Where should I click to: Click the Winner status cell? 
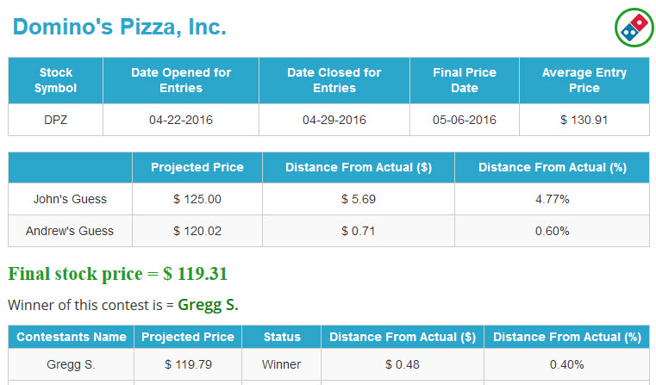(282, 364)
